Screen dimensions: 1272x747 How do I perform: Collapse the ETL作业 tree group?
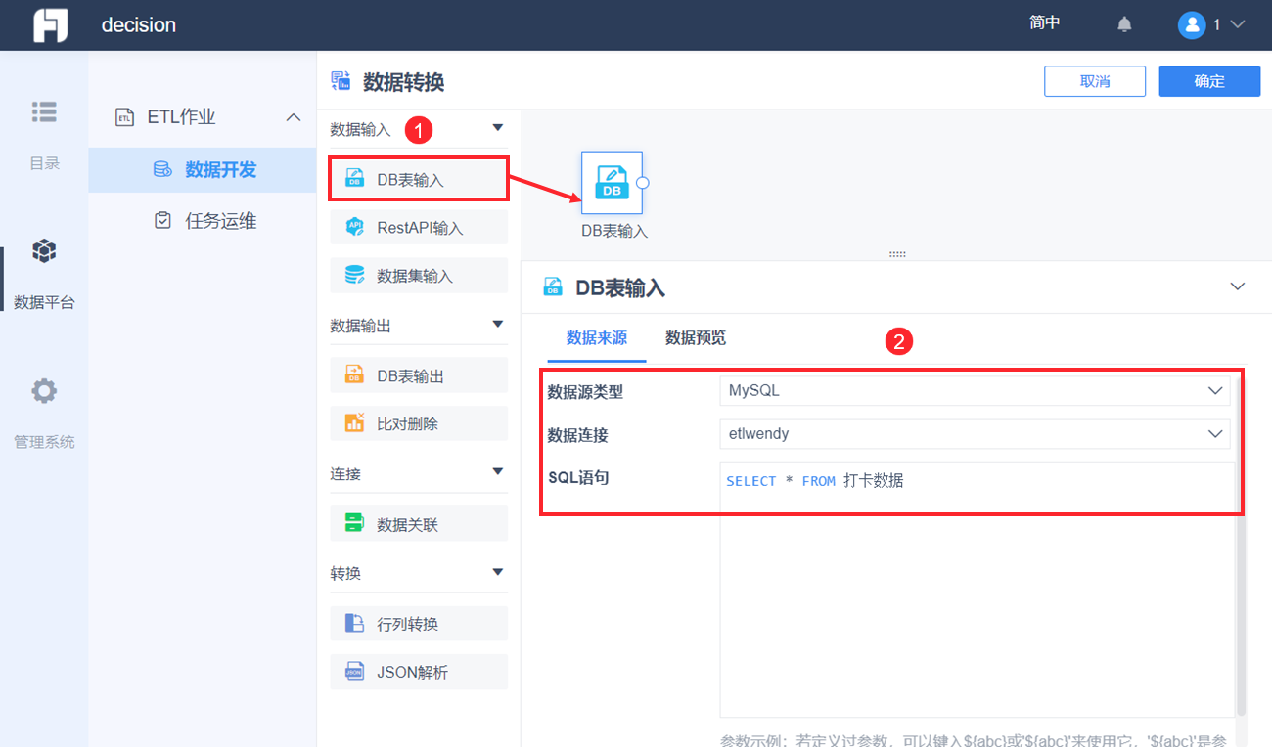(293, 117)
